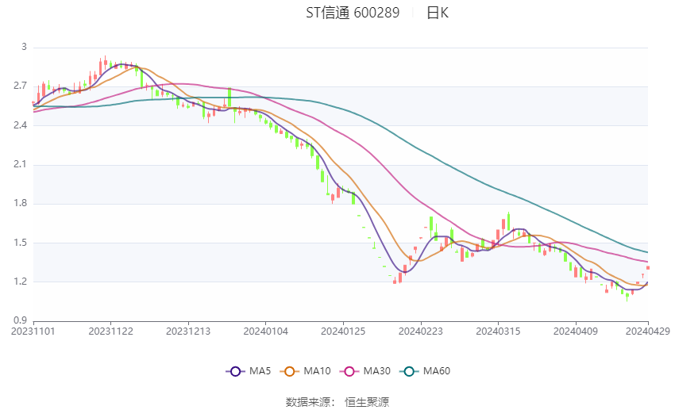
Task: Select the 20240409 date axis label
Action: (576, 331)
